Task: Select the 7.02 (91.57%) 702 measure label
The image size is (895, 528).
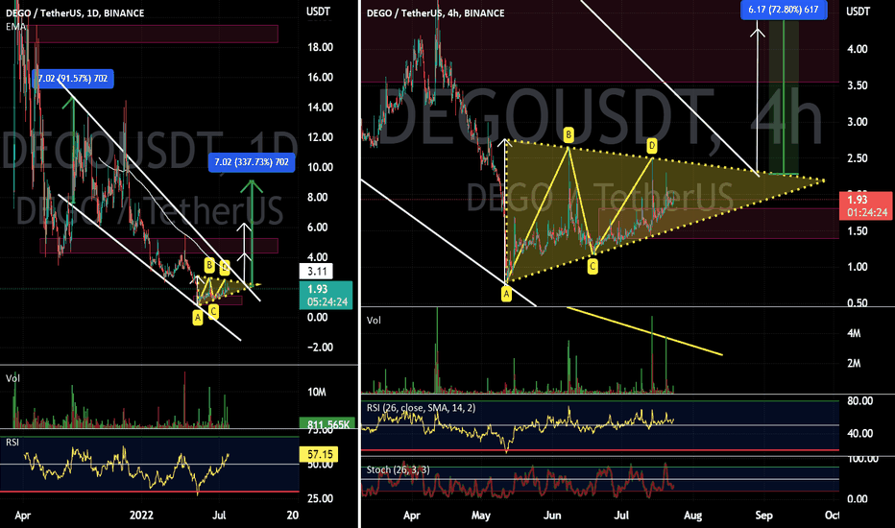Action: [x=73, y=78]
